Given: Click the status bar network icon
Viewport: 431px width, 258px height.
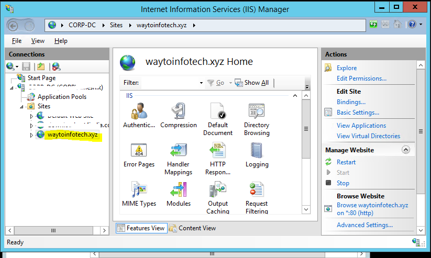Looking at the screenshot, I should coord(416,242).
